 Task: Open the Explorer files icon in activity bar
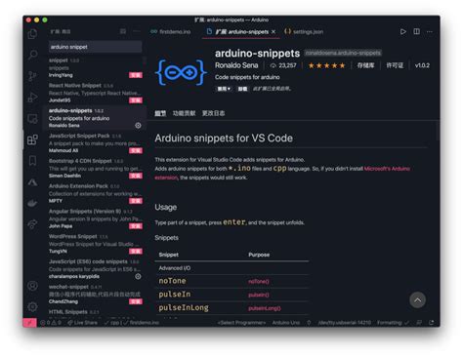(x=32, y=34)
